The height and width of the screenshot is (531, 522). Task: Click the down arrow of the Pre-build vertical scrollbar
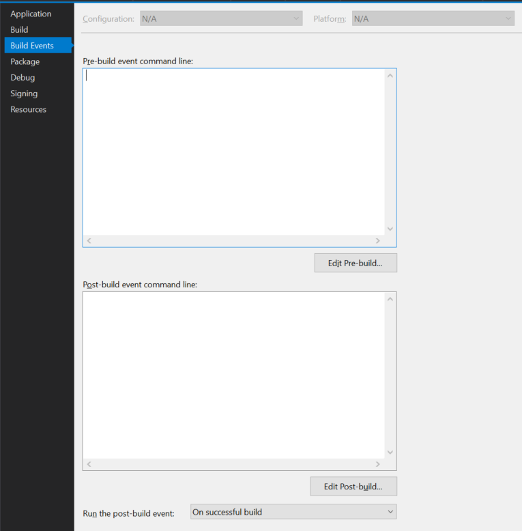(x=390, y=229)
